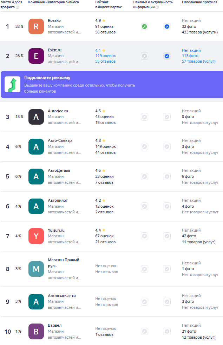Click the purple Exist.ru avatar icon
The height and width of the screenshot is (345, 223).
coord(36,56)
